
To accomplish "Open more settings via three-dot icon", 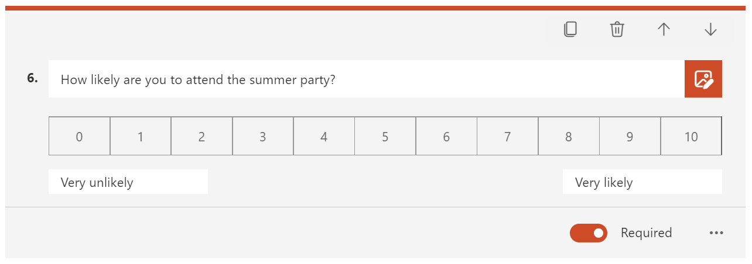I will (x=716, y=232).
